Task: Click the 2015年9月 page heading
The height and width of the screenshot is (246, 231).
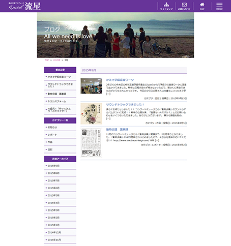Action: [89, 70]
